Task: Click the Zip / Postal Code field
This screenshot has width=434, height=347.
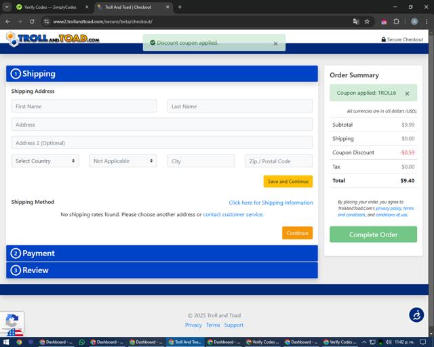Action: (x=279, y=161)
